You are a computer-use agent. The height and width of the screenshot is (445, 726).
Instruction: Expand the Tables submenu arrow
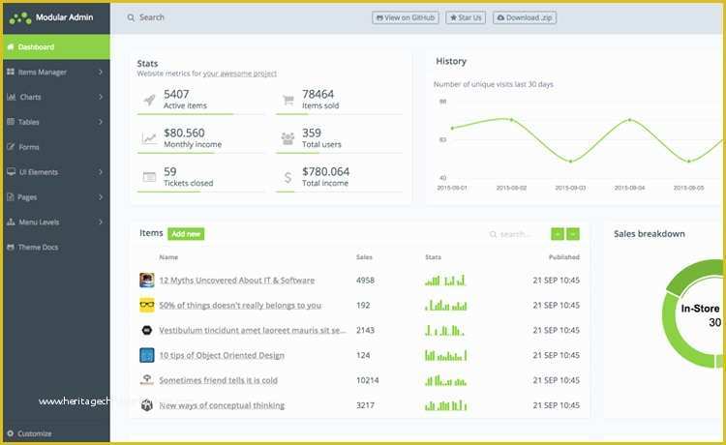click(x=101, y=122)
